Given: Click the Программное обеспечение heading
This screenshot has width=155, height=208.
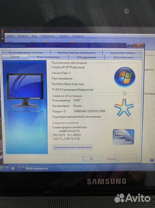Looking at the screenshot, I should (x=69, y=63).
